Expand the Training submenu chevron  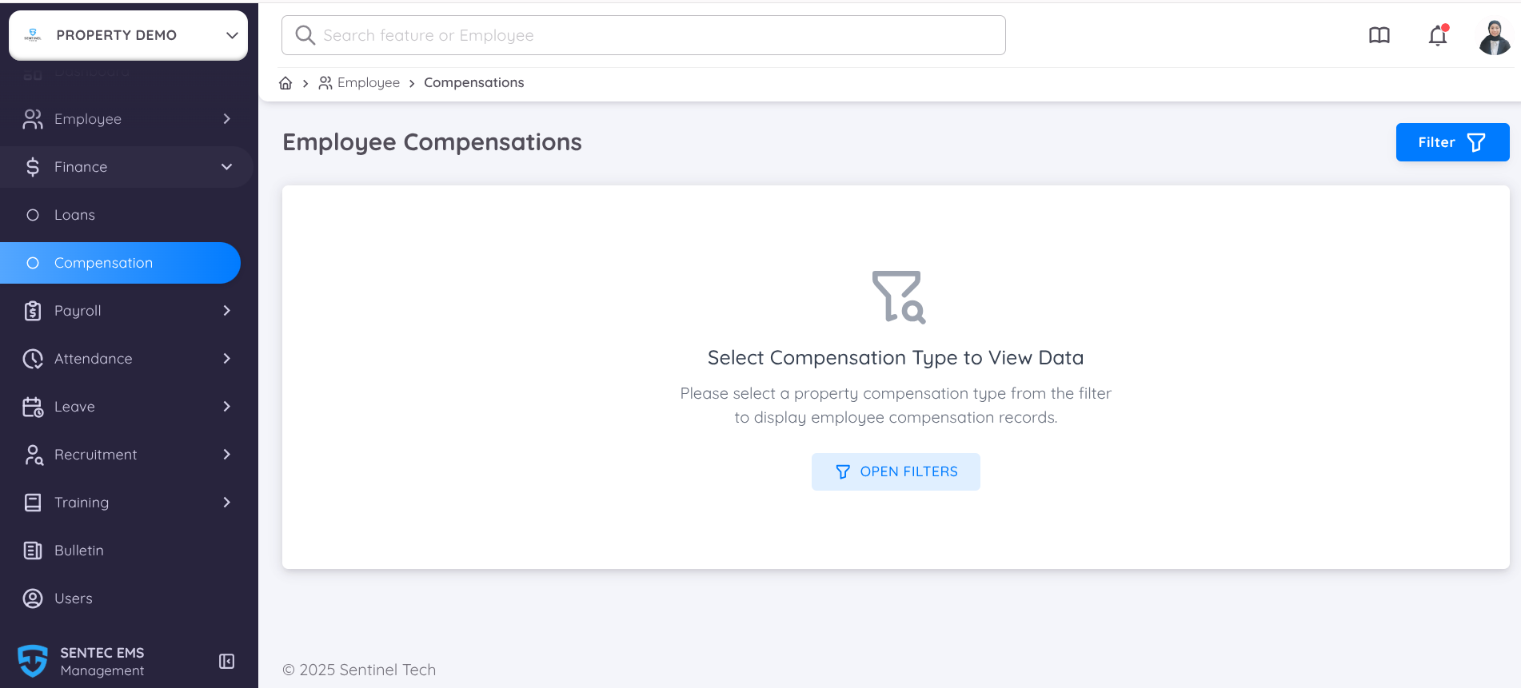(x=226, y=503)
